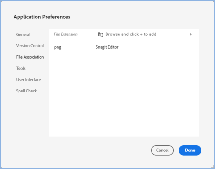The image size is (215, 169).
Task: Click the Application Preferences dialog title
Action: [x=42, y=17]
